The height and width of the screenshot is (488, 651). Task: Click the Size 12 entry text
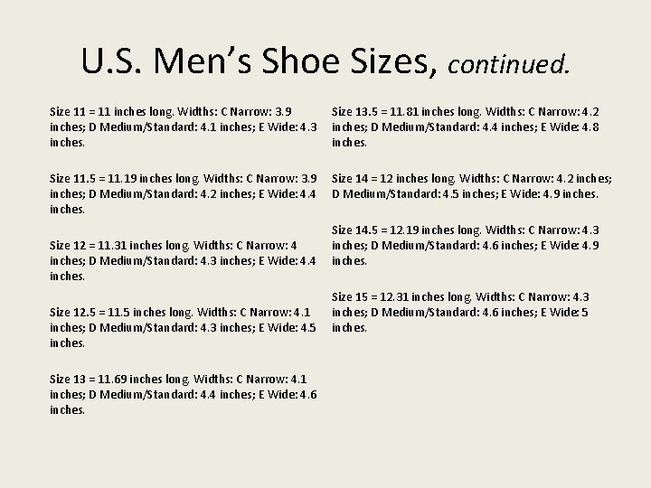[183, 260]
